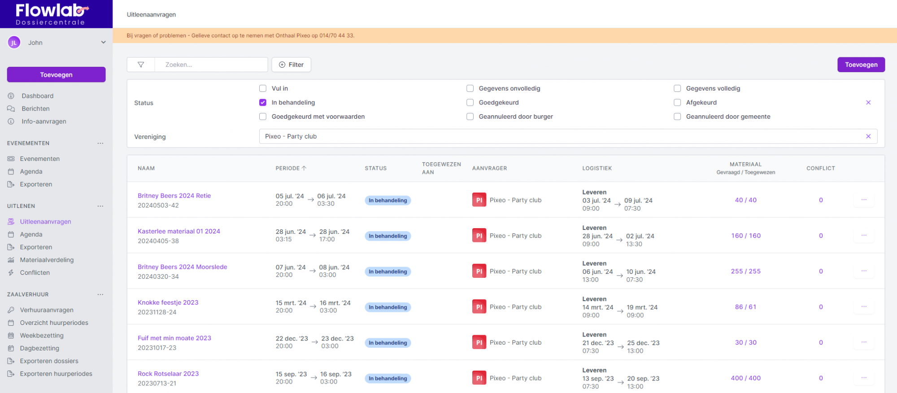Uncheck the In behandeling status checkbox

coord(263,103)
